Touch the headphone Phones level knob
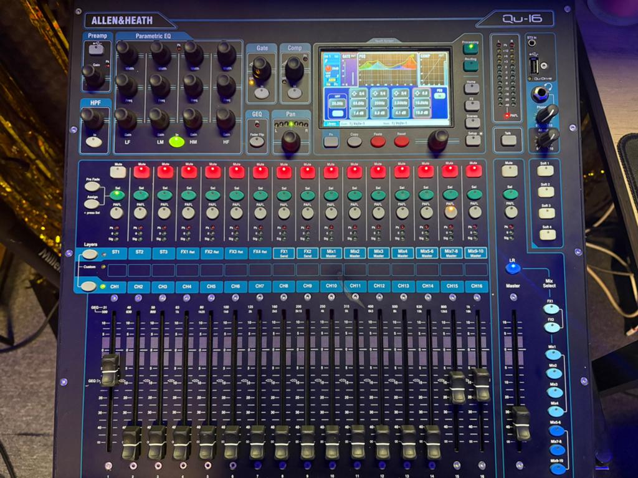638x478 pixels. click(547, 115)
